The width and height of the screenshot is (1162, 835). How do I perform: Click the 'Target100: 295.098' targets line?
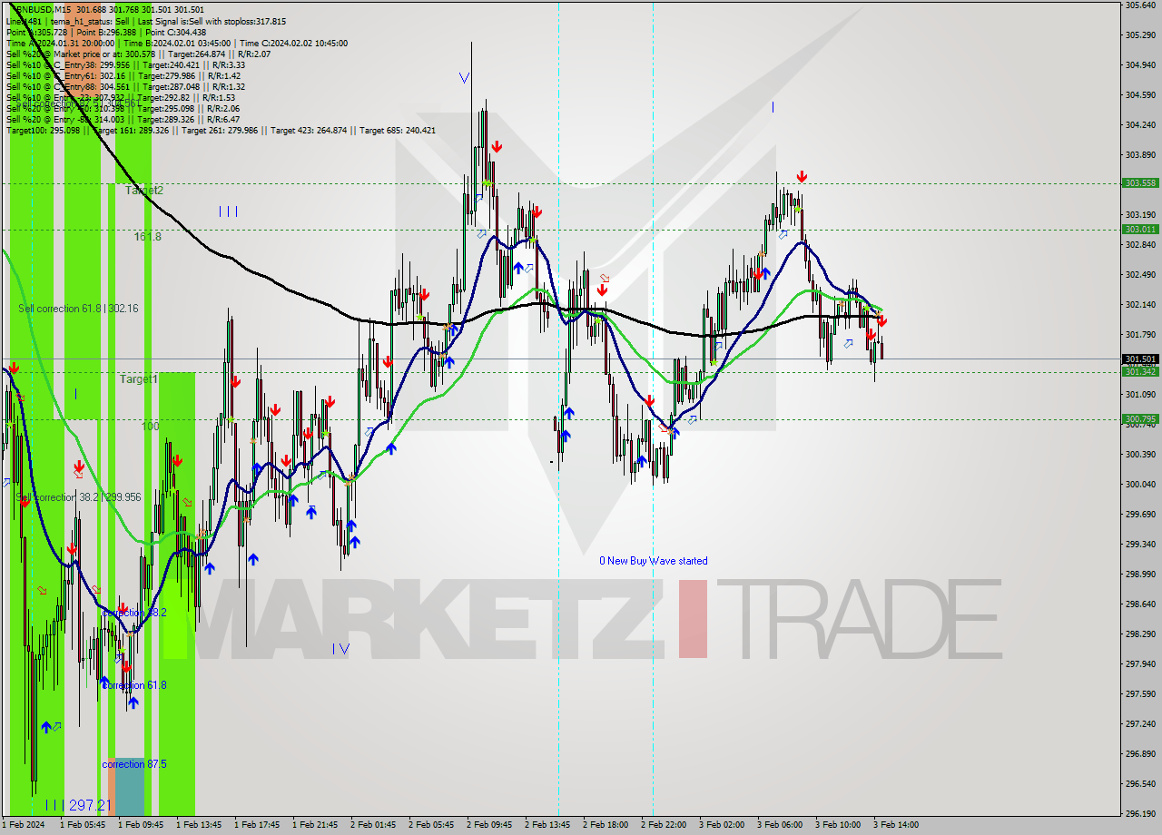(x=221, y=131)
